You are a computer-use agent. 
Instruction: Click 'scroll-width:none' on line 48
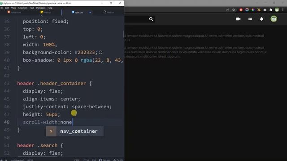(47, 122)
